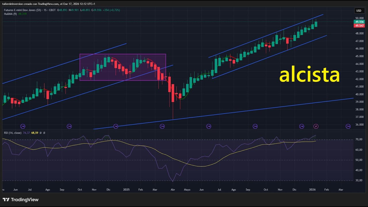Image resolution: width=368 pixels, height=207 pixels.
Task: Click the RSI value 74,37
Action: click(26, 133)
